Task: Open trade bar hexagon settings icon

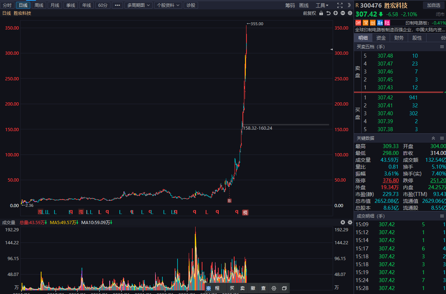Action: coord(274,288)
